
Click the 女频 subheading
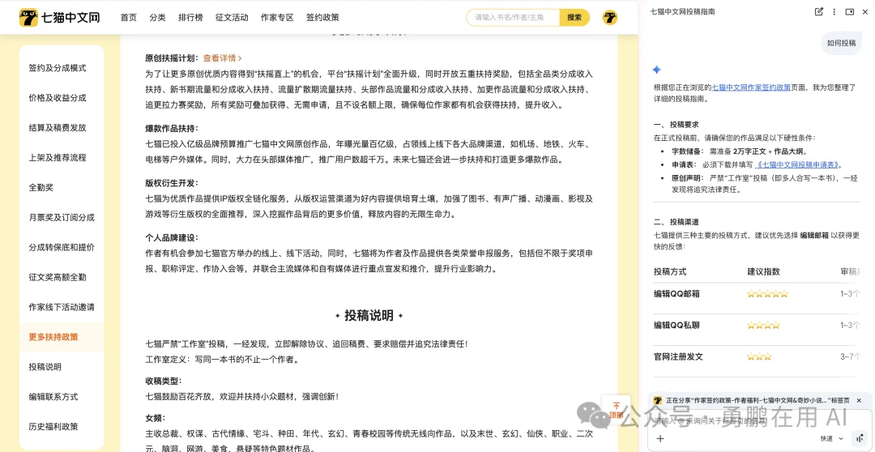pyautogui.click(x=155, y=418)
